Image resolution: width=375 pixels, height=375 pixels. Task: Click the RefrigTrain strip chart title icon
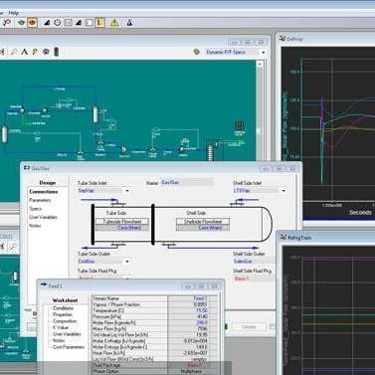tap(282, 237)
